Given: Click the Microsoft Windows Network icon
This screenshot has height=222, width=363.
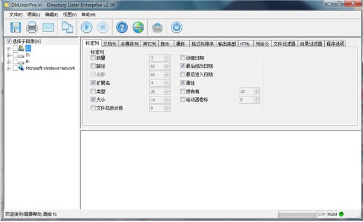Looking at the screenshot, I should click(x=22, y=68).
